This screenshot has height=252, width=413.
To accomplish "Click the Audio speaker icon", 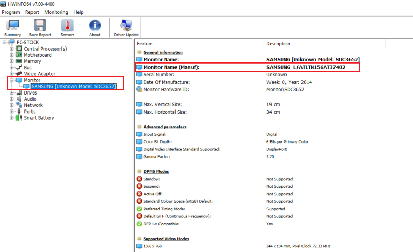I will pyautogui.click(x=19, y=99).
